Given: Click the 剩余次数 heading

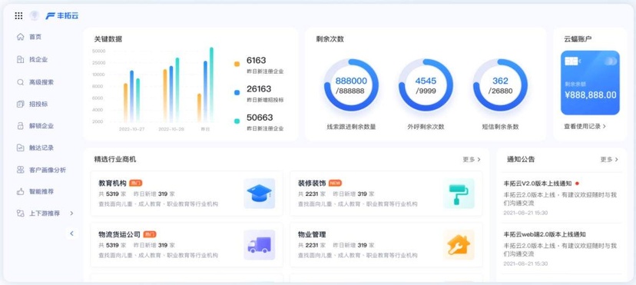Looking at the screenshot, I should tap(330, 39).
